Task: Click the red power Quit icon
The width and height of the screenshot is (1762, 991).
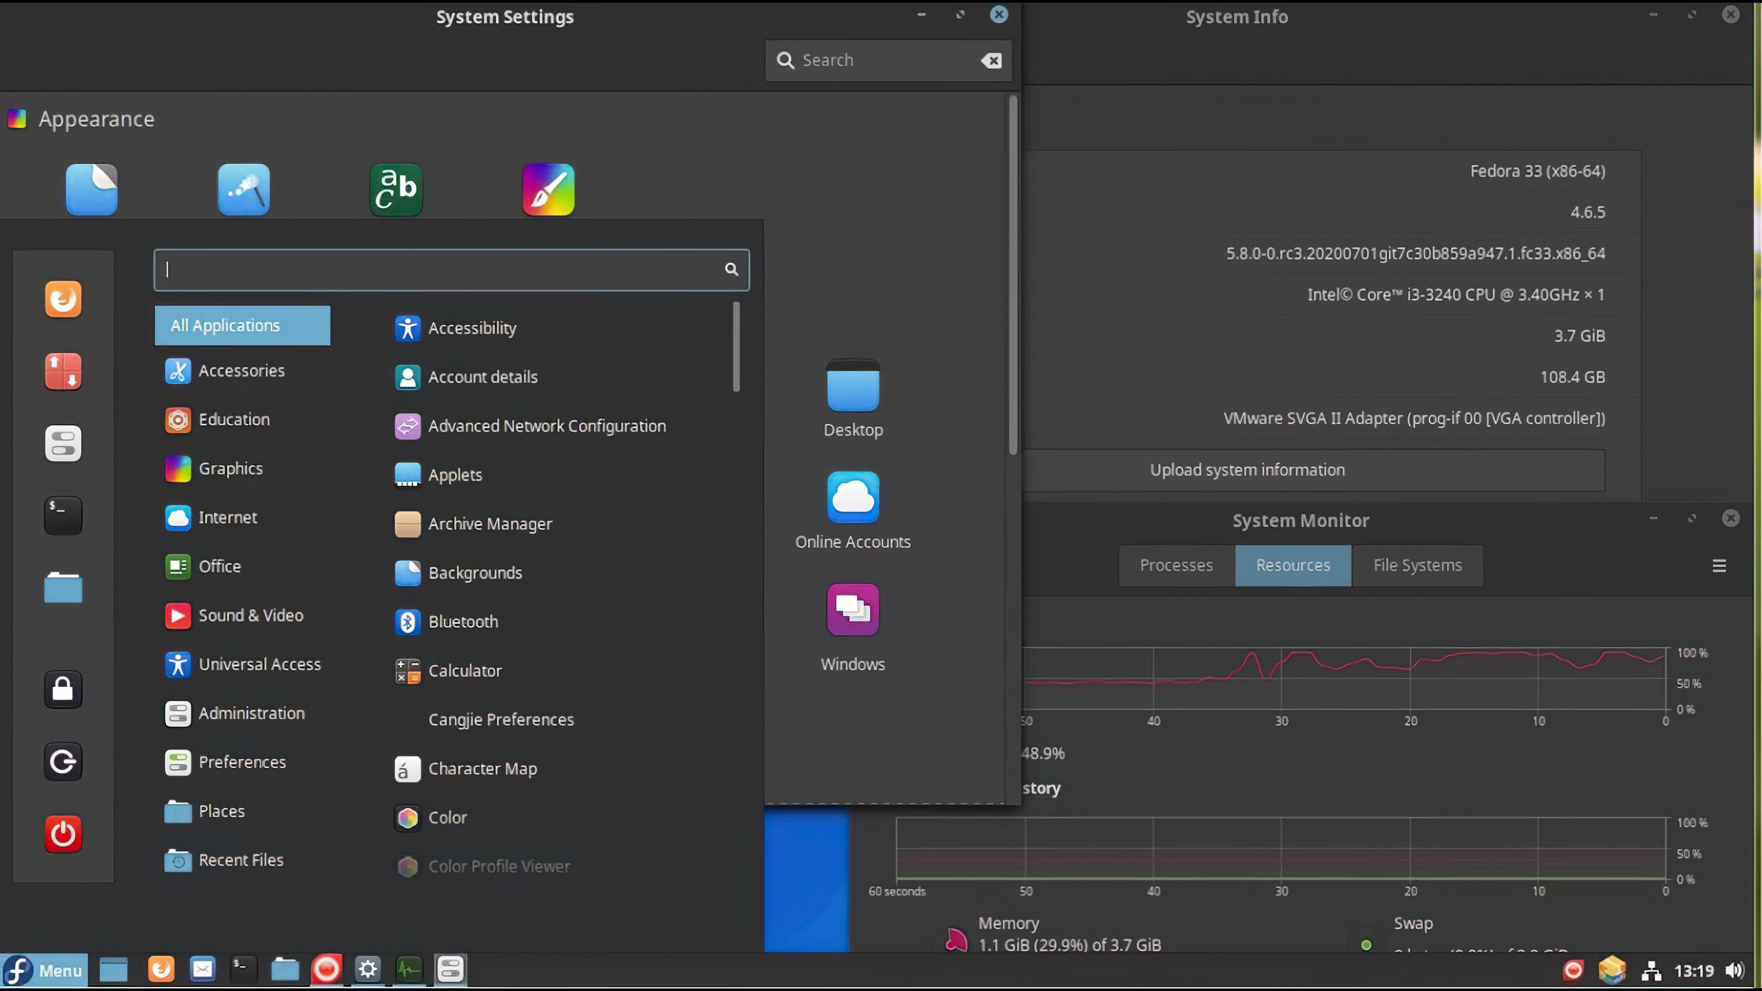Action: pos(63,834)
